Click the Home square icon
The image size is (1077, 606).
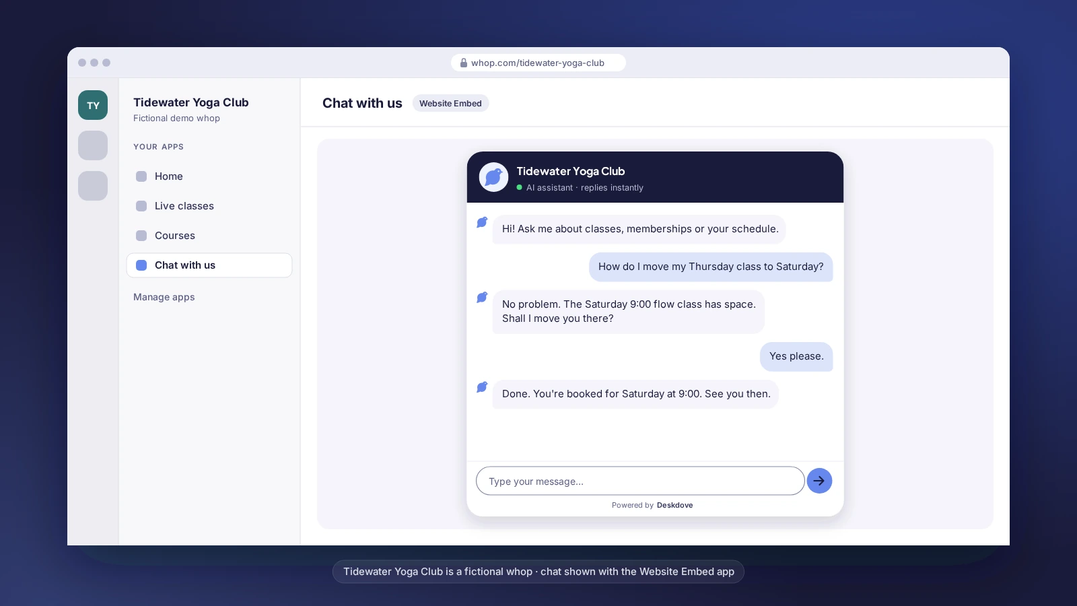pyautogui.click(x=141, y=176)
